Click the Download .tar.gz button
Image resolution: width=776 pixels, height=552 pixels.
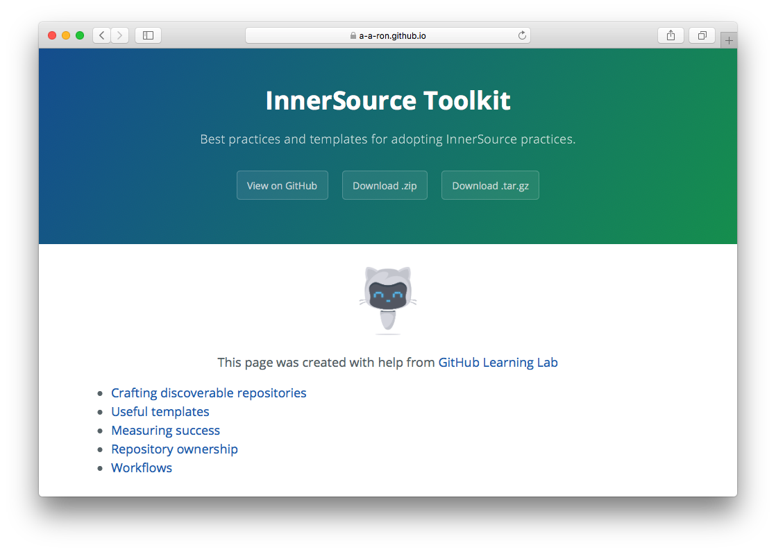(491, 185)
